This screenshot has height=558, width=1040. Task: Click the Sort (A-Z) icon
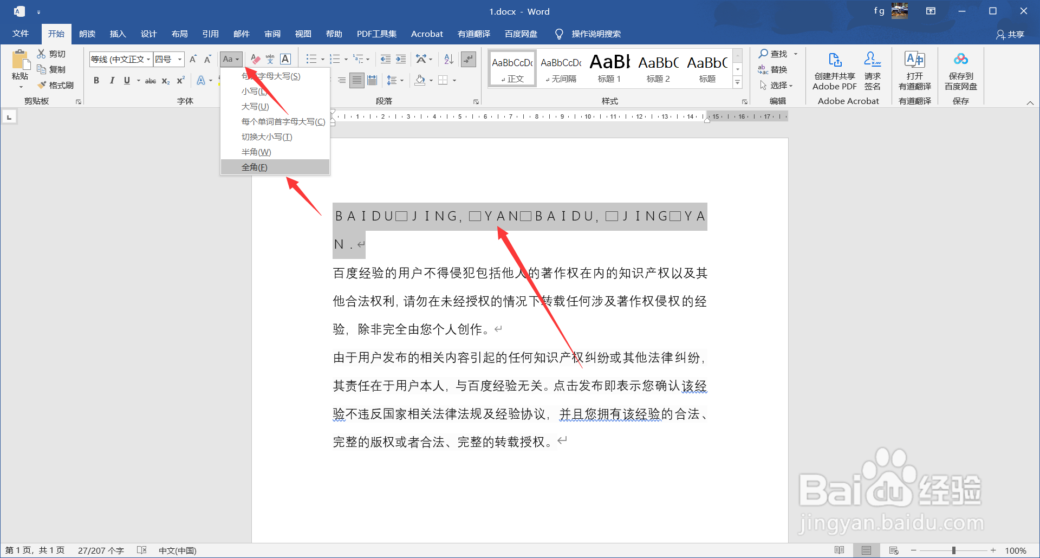point(448,59)
